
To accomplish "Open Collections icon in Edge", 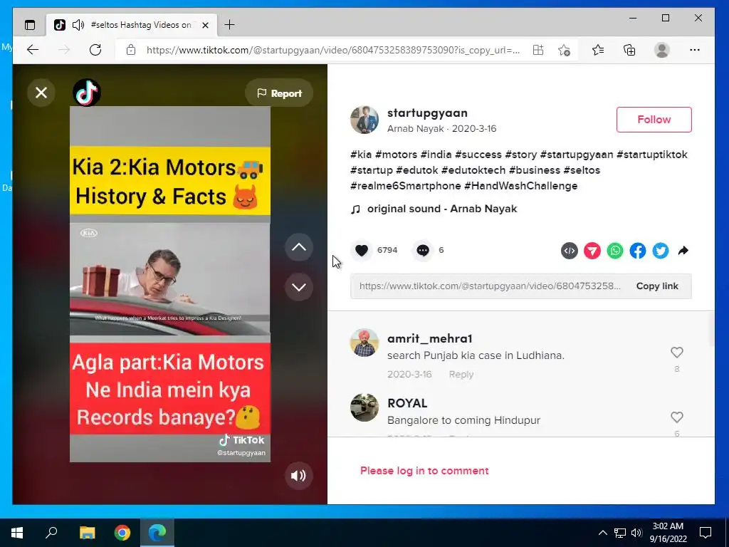I will [629, 50].
